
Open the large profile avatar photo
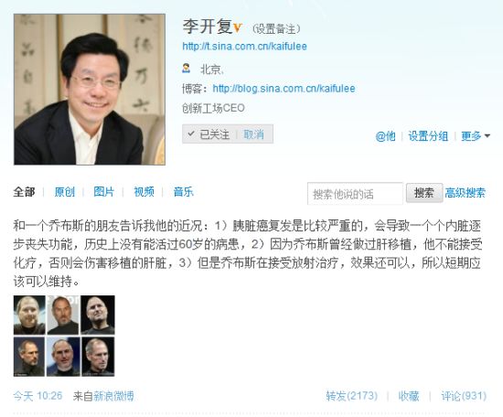[90, 90]
